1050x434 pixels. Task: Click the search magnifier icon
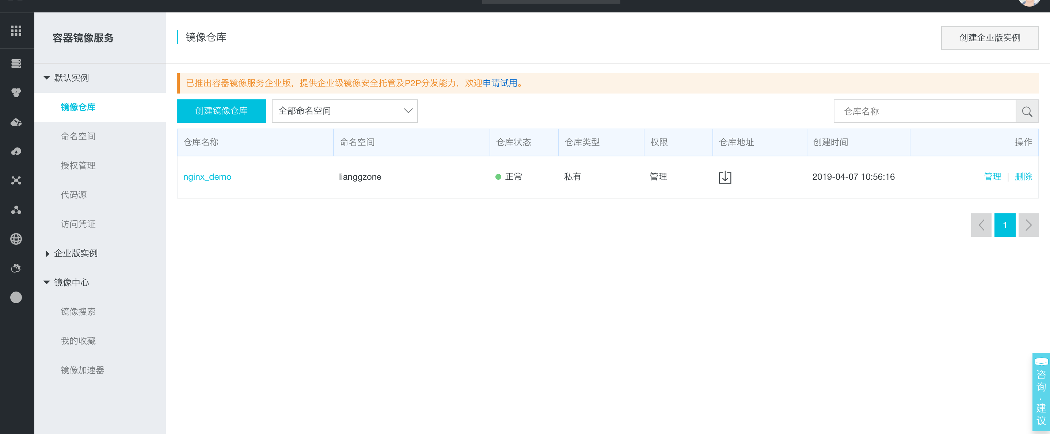click(x=1027, y=111)
